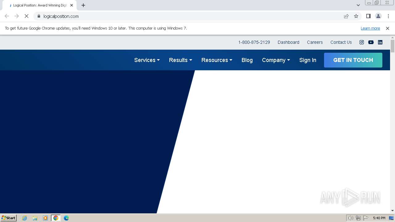Click page scrollbar down arrow
The width and height of the screenshot is (395, 222).
point(393,211)
